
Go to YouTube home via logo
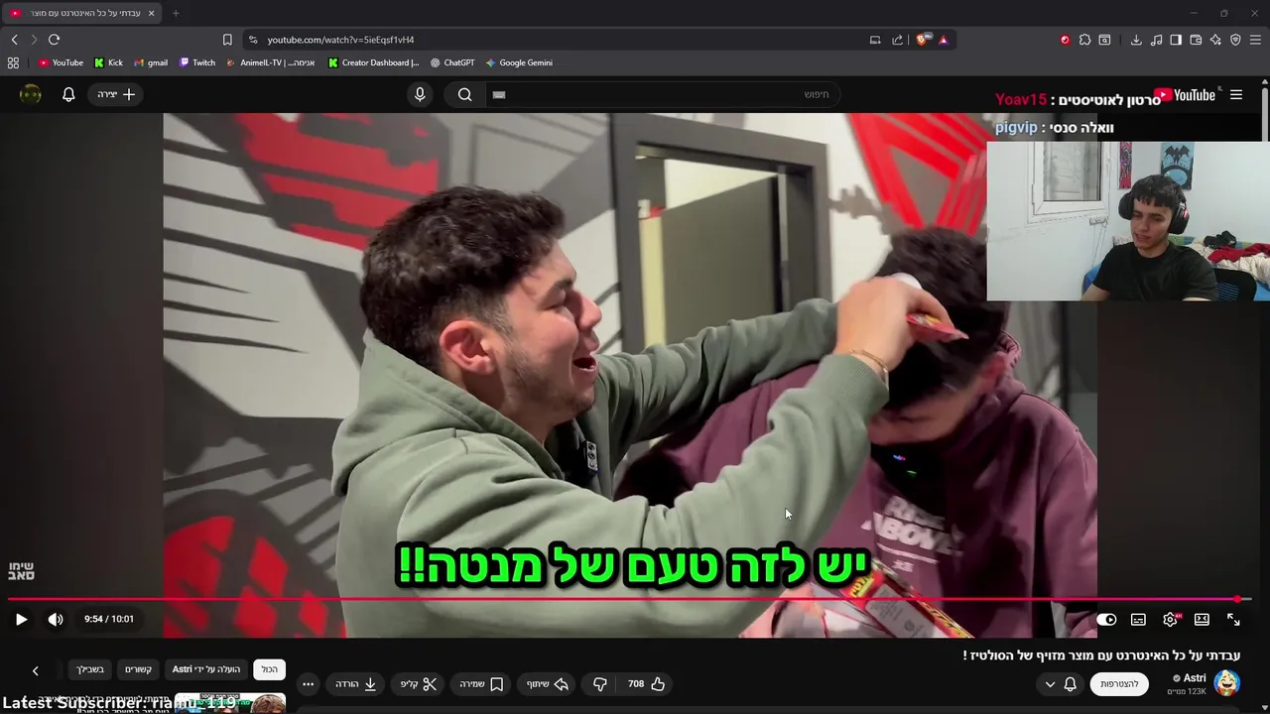click(1185, 95)
